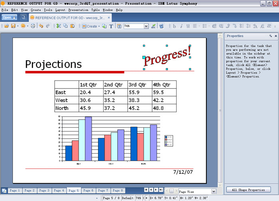
Task: Select the Progress! text shape on the slide
Action: (167, 57)
